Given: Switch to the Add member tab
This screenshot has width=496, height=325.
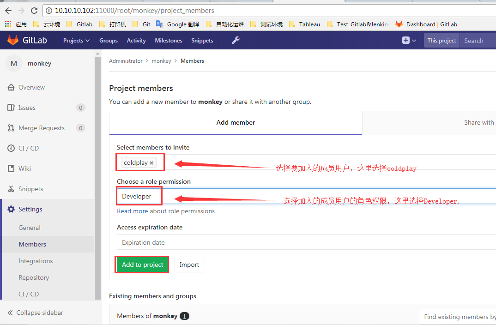Looking at the screenshot, I should click(x=236, y=123).
